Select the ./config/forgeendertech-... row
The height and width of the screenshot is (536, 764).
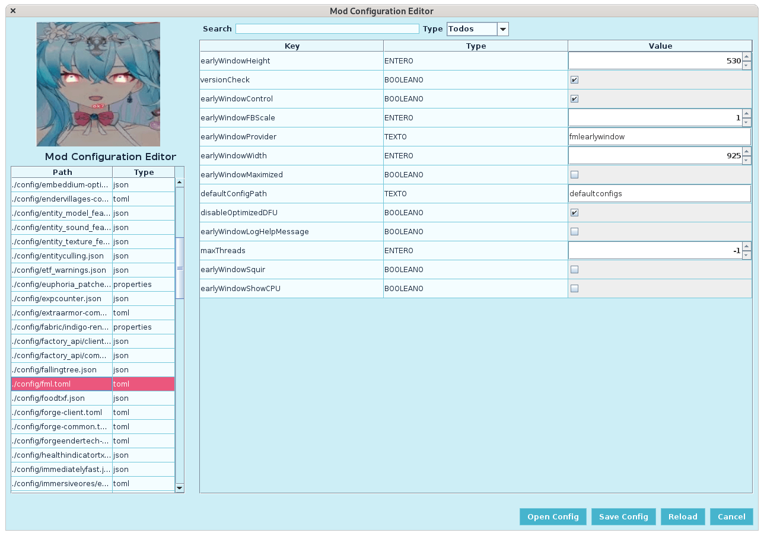pos(93,441)
